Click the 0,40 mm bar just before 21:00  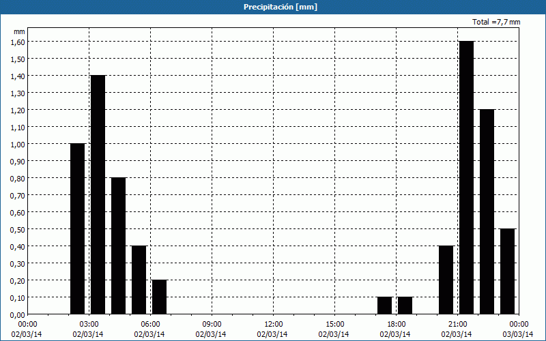point(446,280)
